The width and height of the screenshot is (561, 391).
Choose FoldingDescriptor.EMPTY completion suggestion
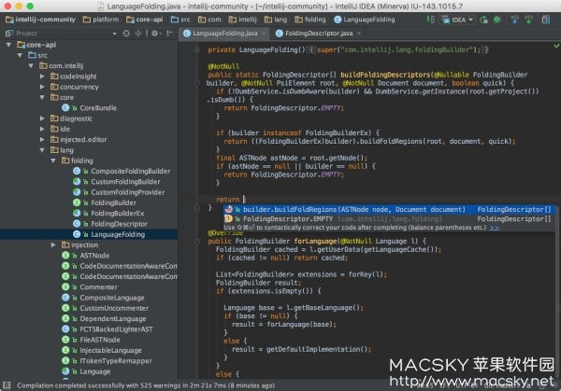tap(389, 219)
